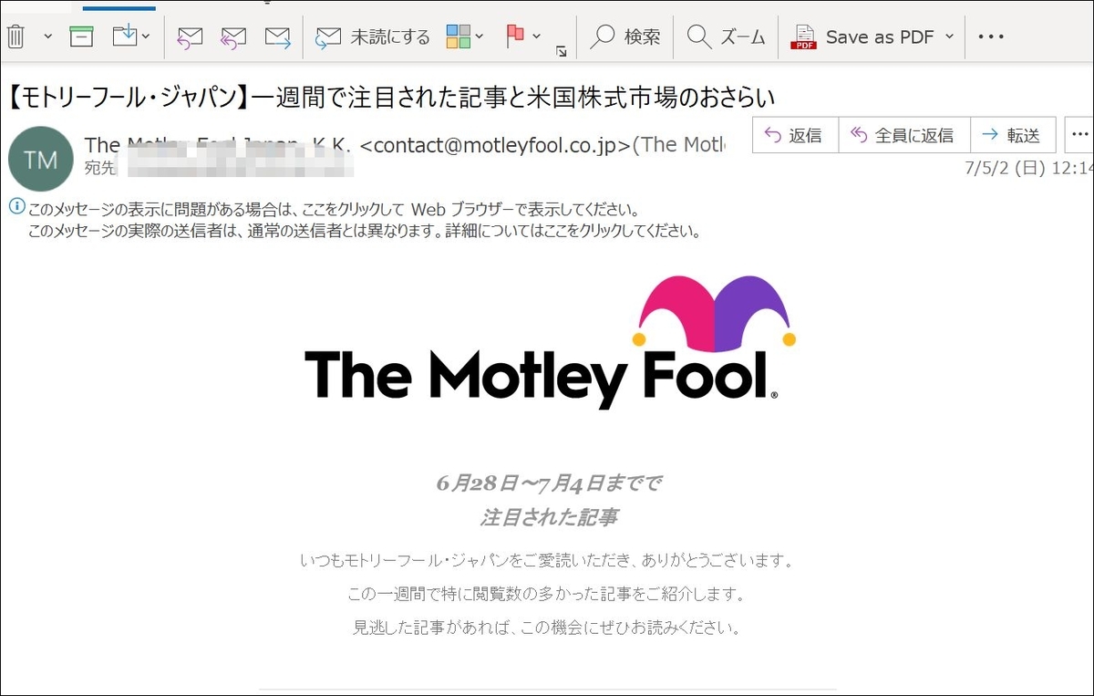This screenshot has height=696, width=1094.
Task: Click the red follow-up flag icon
Action: point(515,36)
